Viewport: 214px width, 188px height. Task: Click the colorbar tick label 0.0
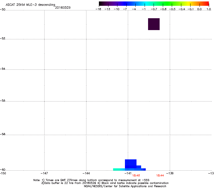[200, 9]
